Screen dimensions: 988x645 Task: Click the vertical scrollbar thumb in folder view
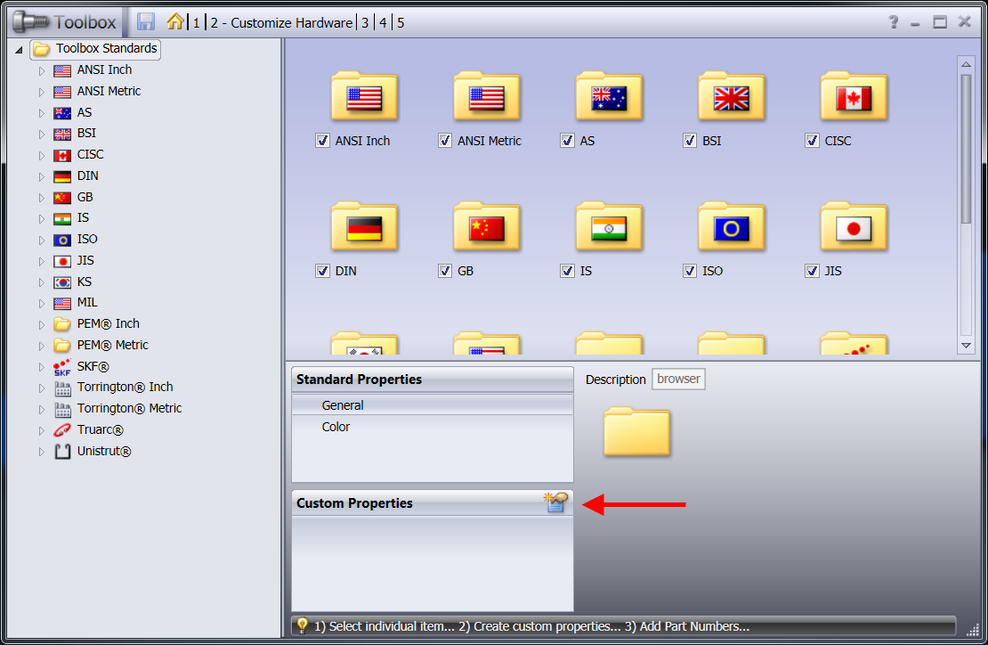(966, 148)
